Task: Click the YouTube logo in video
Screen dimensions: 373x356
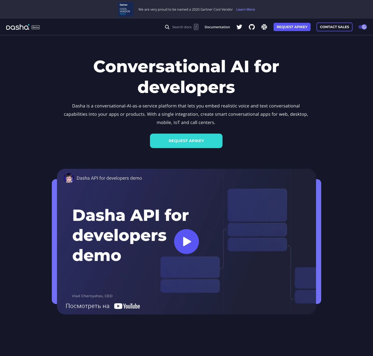Action: pyautogui.click(x=127, y=306)
